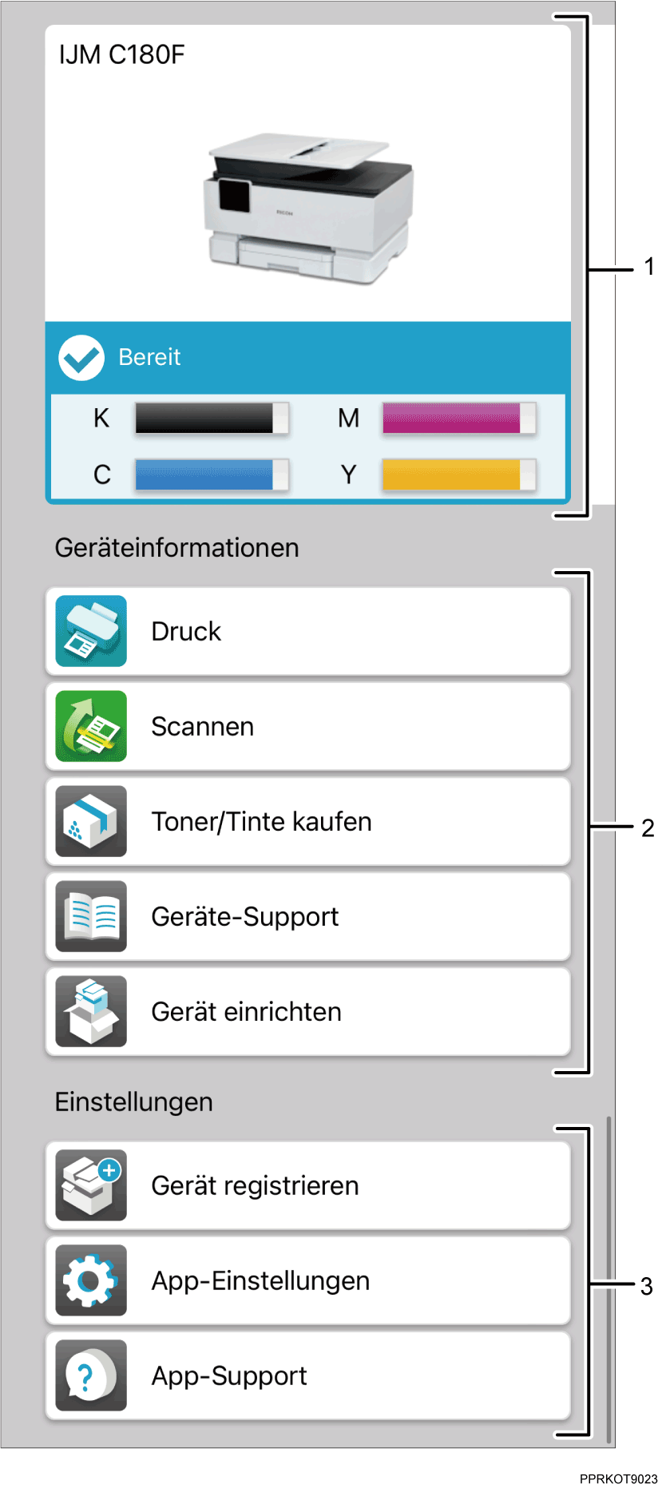The image size is (666, 1488).
Task: Tap the Bereit status checkmark icon
Action: pos(79,358)
